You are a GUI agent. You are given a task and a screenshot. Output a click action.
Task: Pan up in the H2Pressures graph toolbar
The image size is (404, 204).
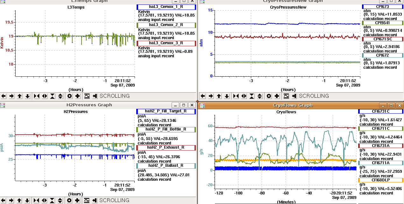(x=19, y=200)
